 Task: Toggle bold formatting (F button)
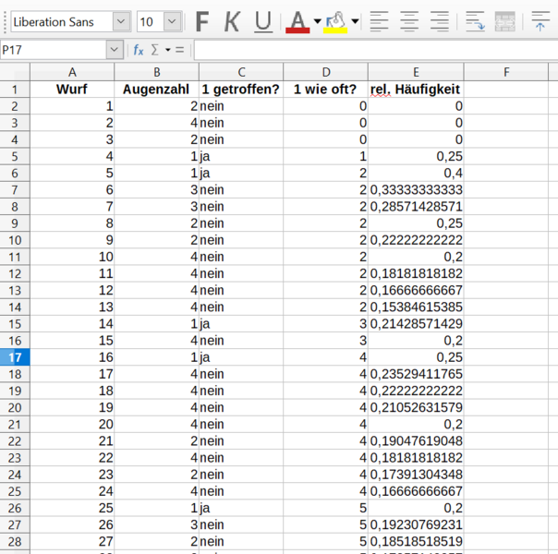tap(202, 21)
